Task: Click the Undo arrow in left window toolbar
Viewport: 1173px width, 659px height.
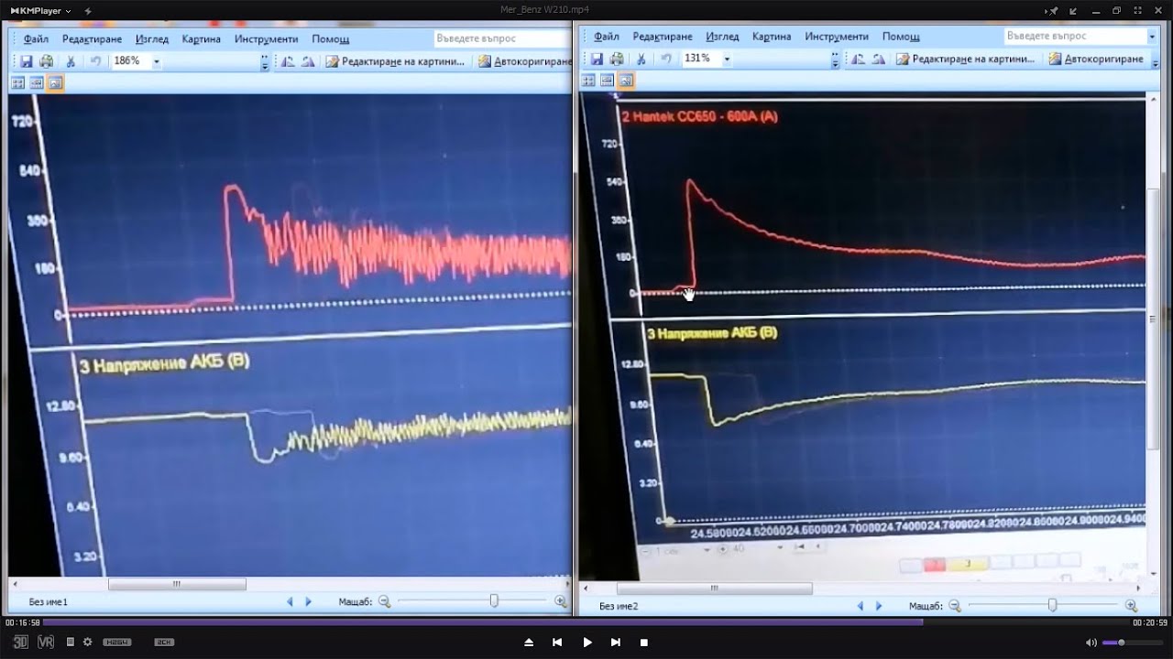Action: pos(95,61)
